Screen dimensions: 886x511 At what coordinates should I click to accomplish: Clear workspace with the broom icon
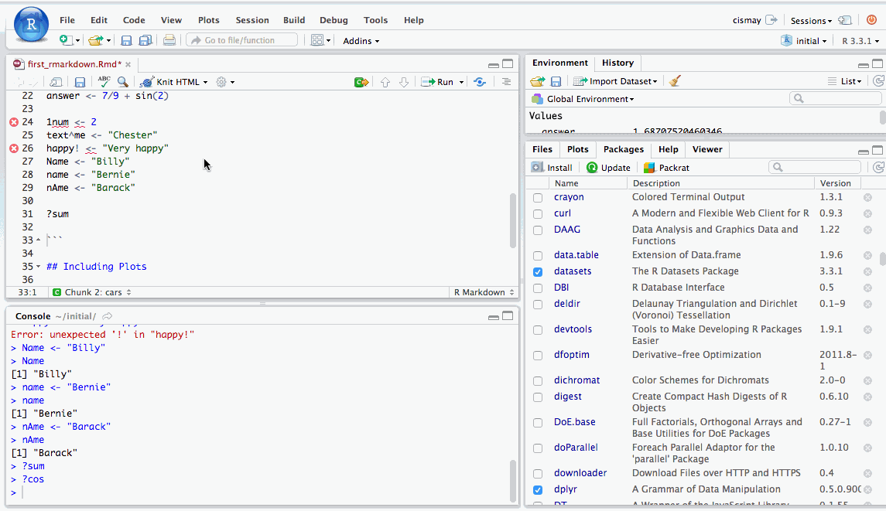point(675,81)
